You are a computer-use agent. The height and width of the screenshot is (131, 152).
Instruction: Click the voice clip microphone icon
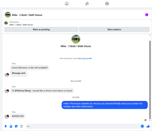pyautogui.click(x=6, y=126)
